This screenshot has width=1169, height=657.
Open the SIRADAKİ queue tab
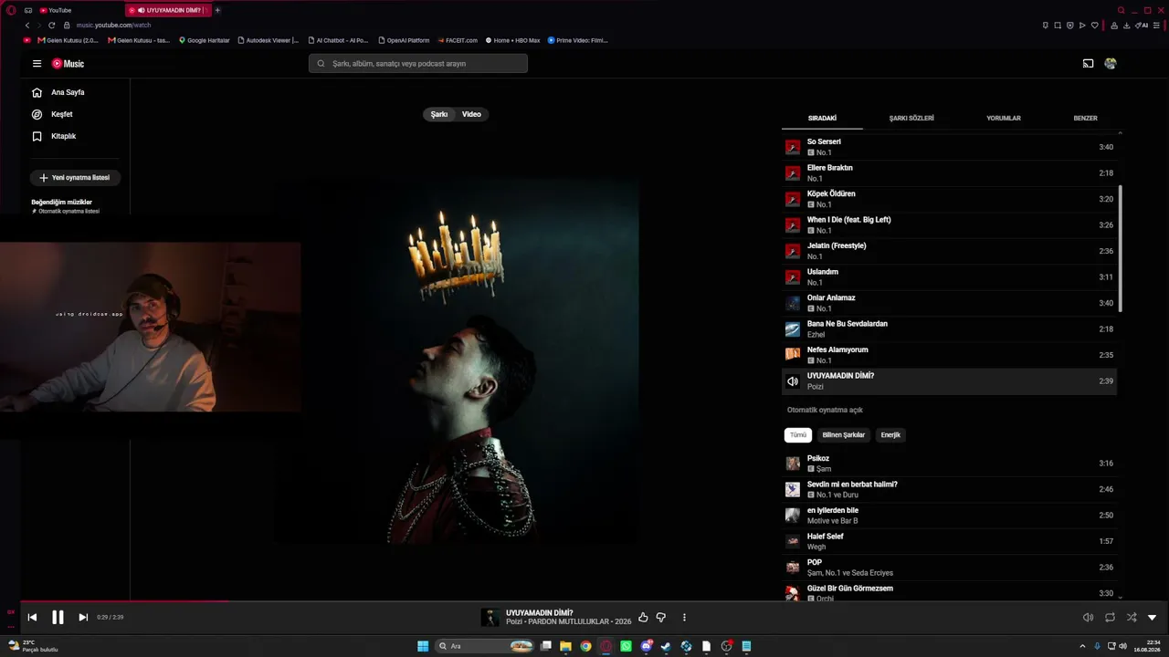point(822,118)
